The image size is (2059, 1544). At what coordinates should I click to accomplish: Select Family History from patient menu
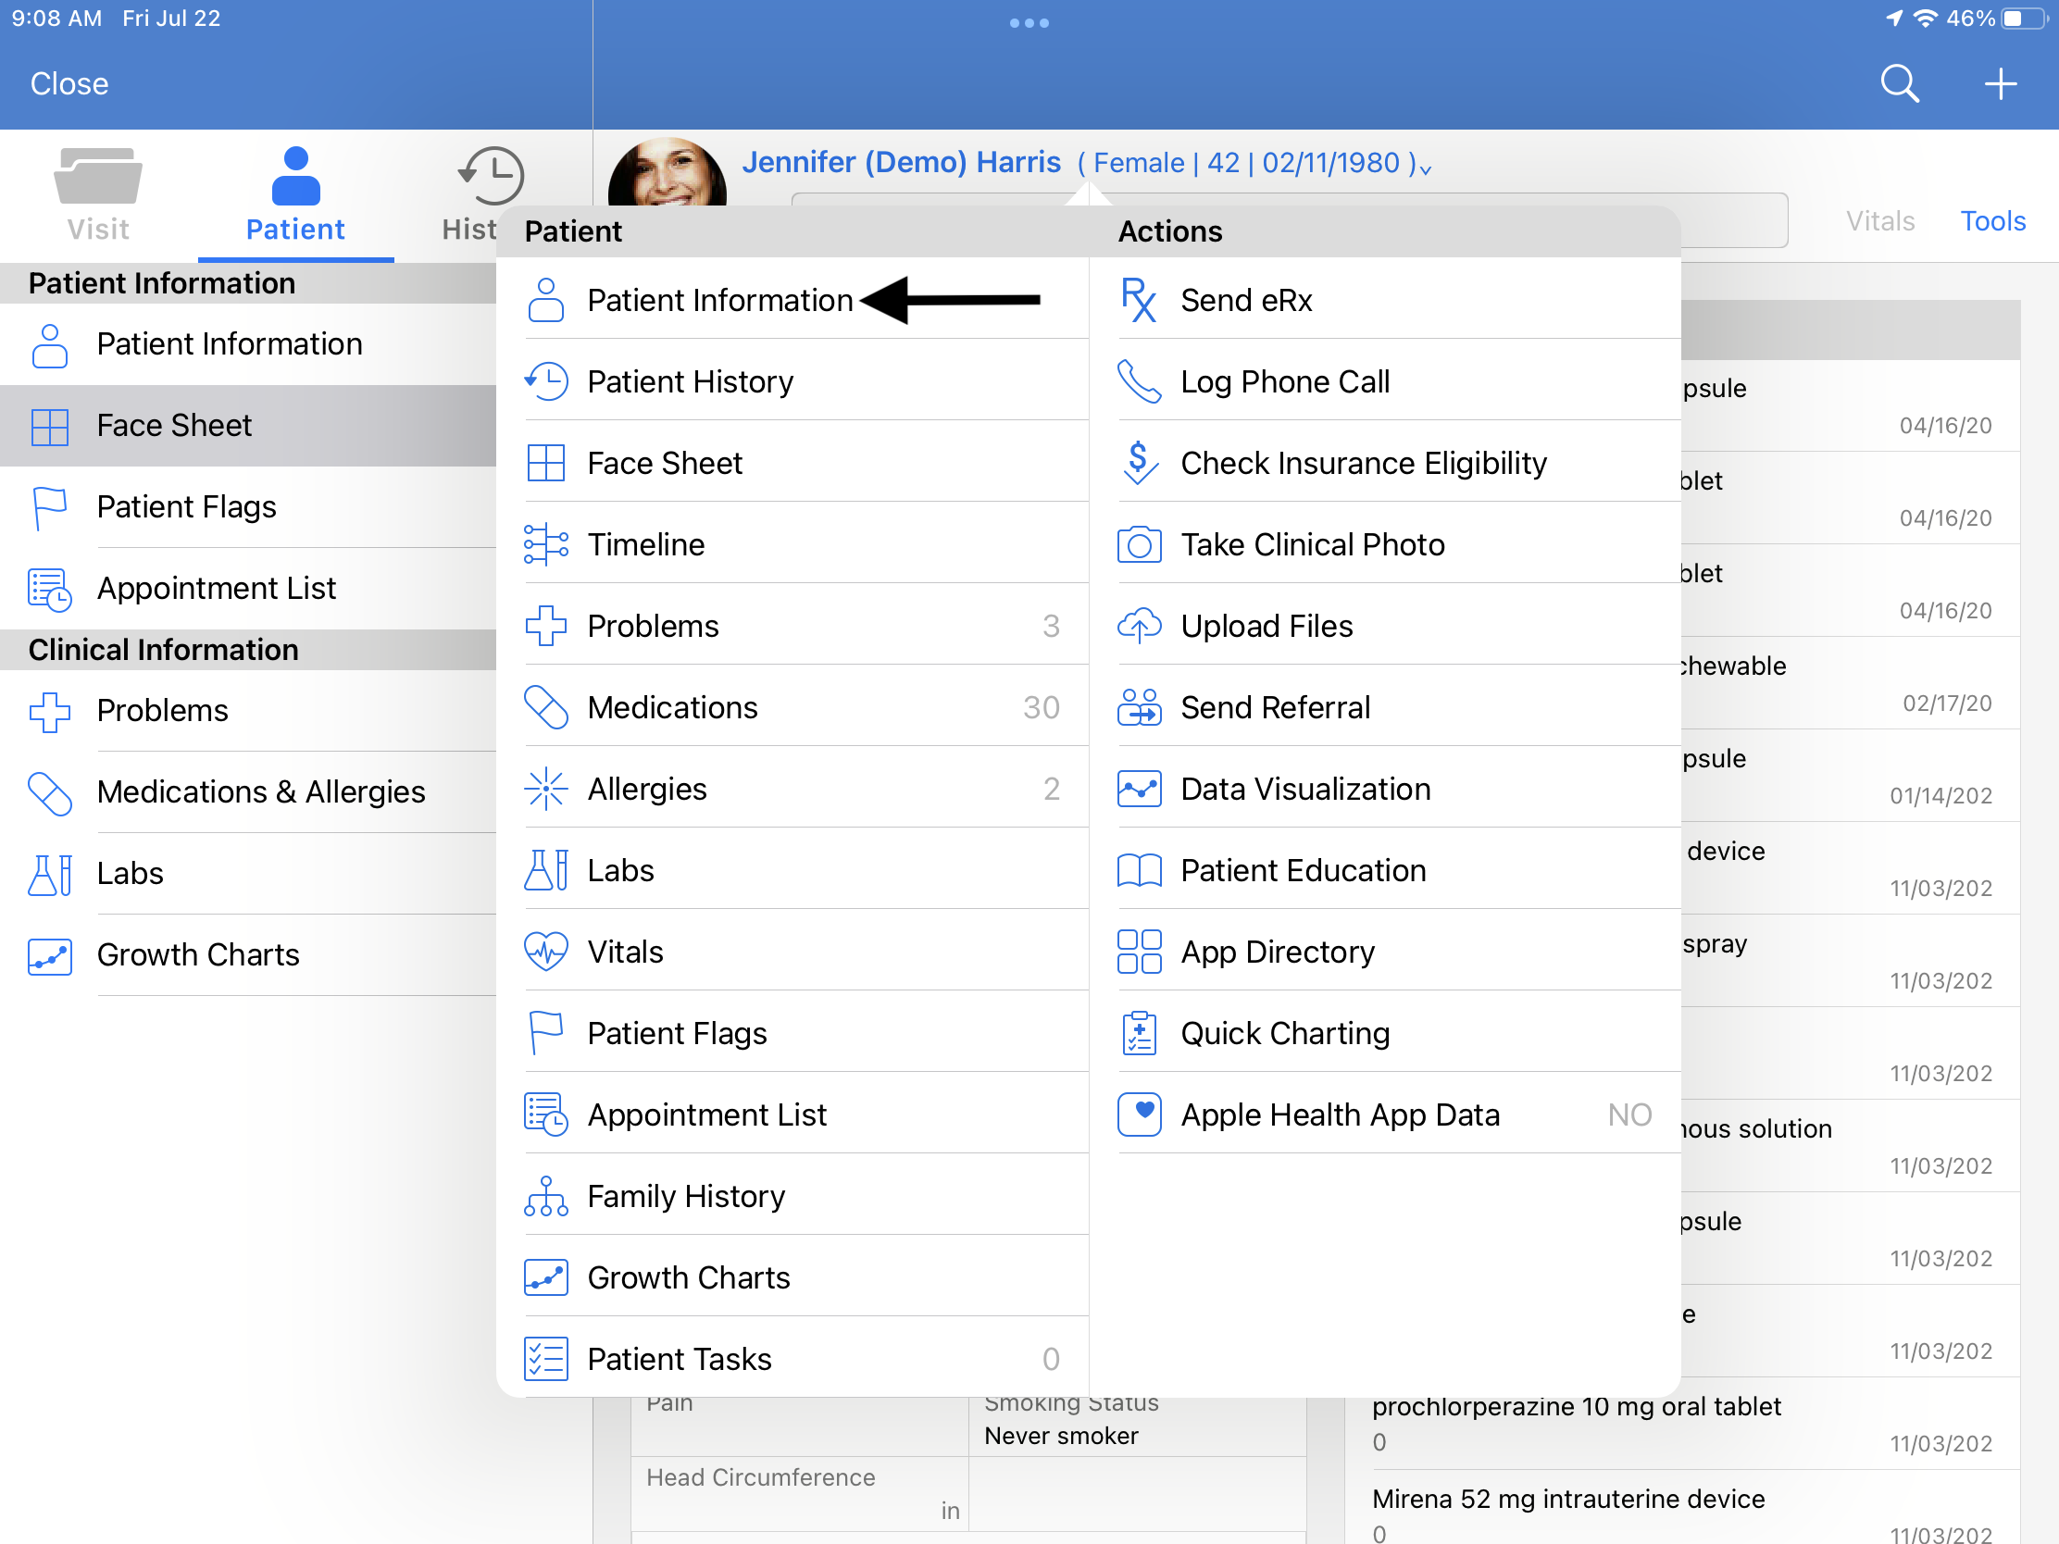[x=686, y=1195]
